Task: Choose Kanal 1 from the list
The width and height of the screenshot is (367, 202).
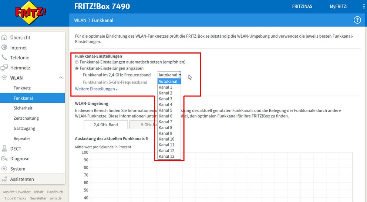Action: point(169,87)
